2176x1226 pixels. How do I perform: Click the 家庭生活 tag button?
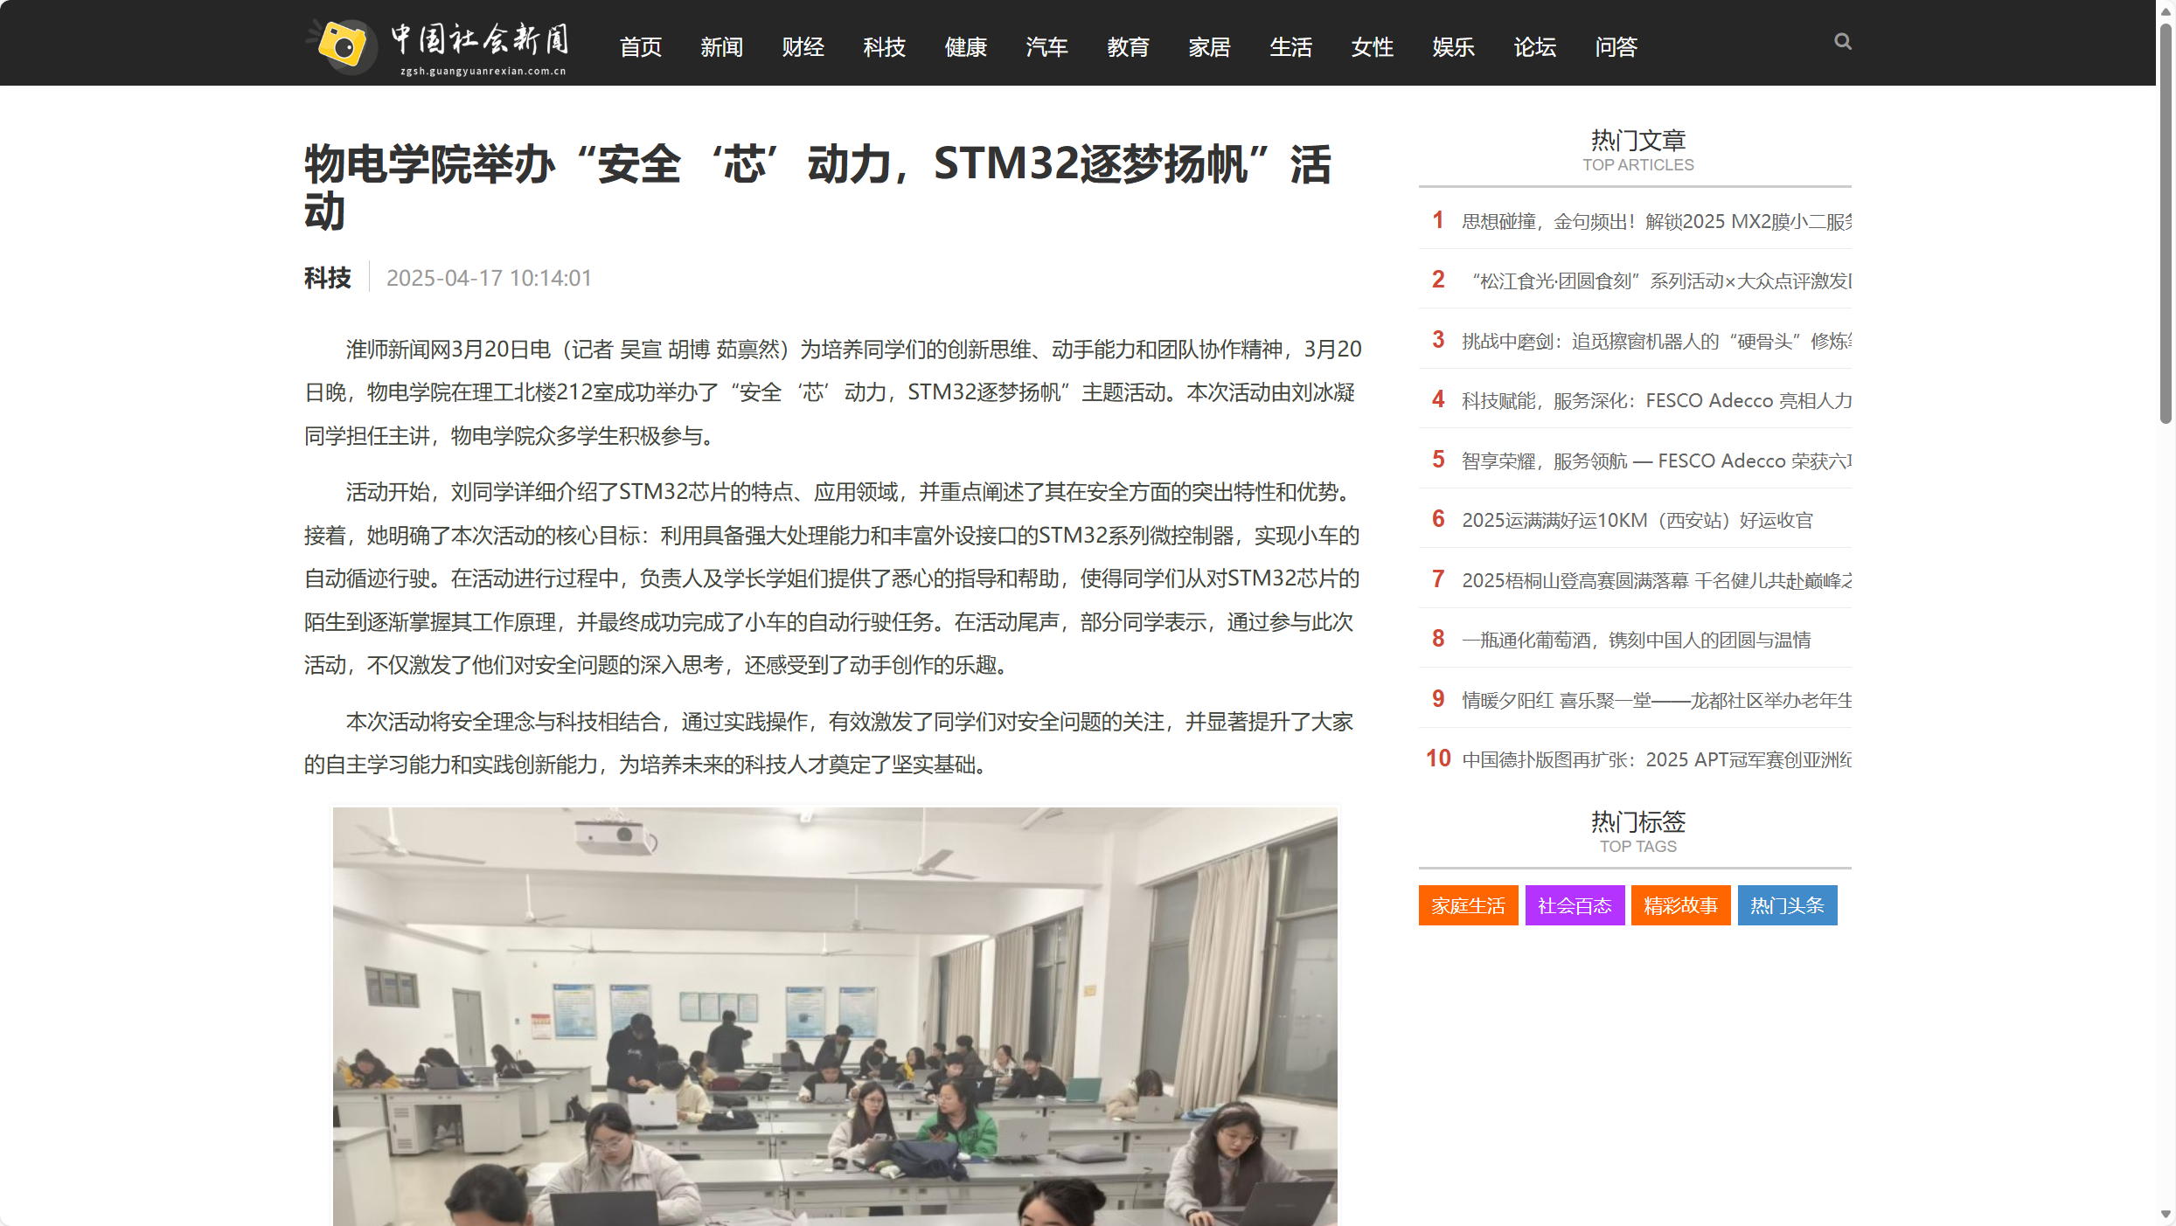point(1468,905)
